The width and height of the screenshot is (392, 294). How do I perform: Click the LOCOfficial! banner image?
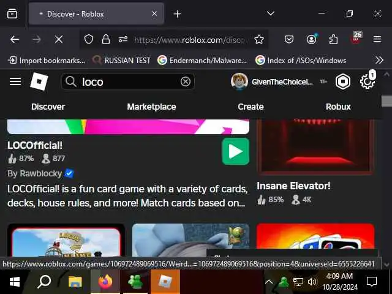click(x=128, y=127)
